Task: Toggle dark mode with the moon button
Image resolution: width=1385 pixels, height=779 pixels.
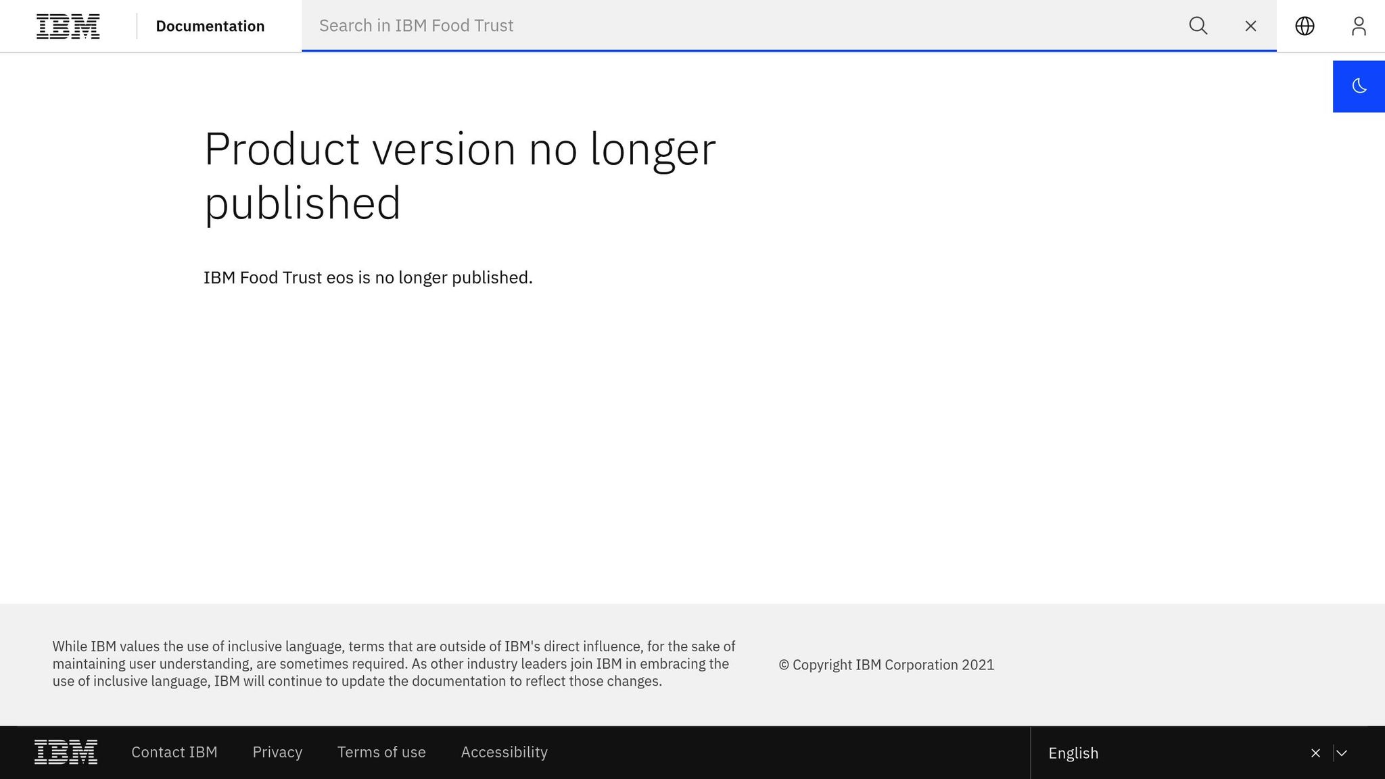Action: (x=1359, y=87)
